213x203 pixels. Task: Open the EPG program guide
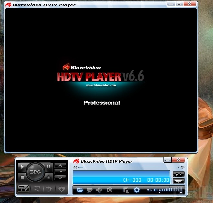[35, 172]
